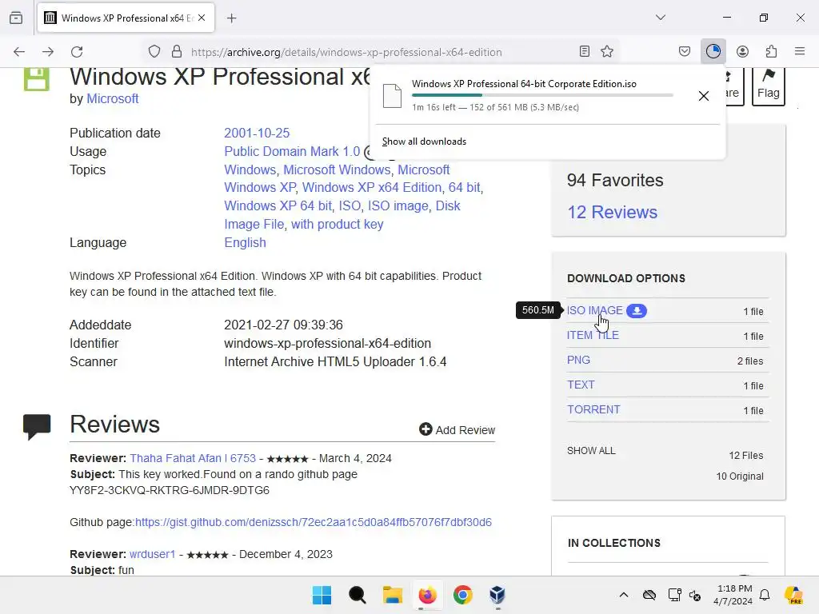Select TEXT download option
This screenshot has height=614, width=819.
click(x=581, y=385)
